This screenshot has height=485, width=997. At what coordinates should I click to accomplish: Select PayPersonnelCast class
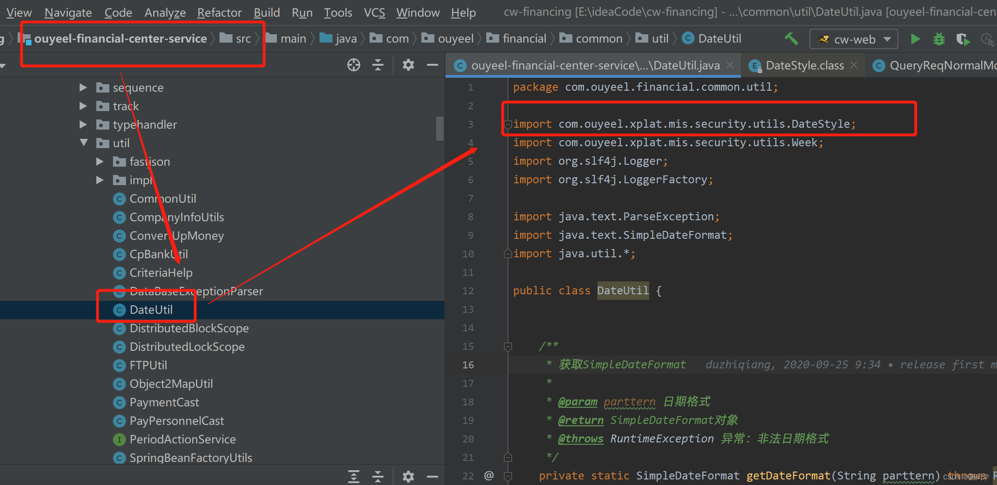click(176, 421)
